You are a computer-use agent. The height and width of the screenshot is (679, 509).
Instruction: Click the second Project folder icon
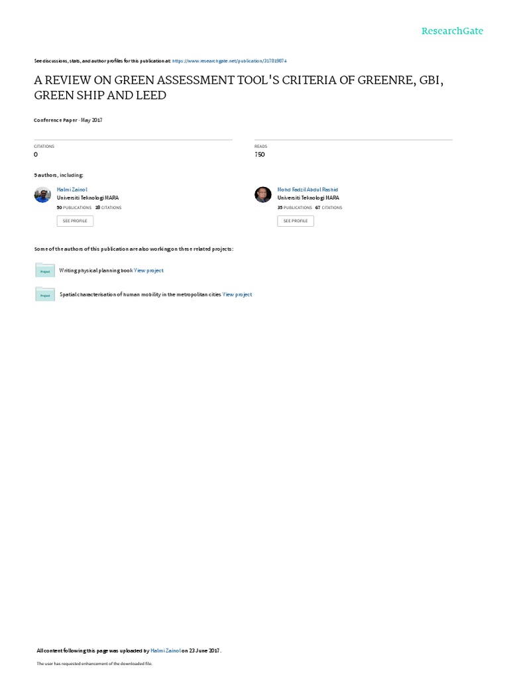click(45, 294)
